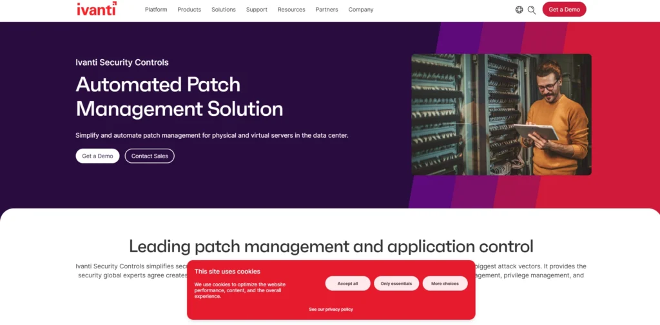Click the white Get a Demo hero button
The height and width of the screenshot is (325, 660).
click(x=98, y=156)
